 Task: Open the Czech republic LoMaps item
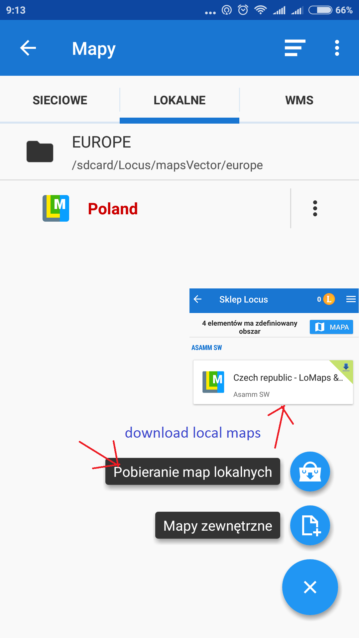pos(273,382)
